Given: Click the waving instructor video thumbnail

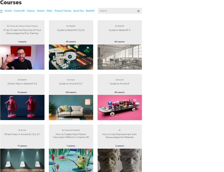Looking at the screenshot, I should (x=22, y=57).
